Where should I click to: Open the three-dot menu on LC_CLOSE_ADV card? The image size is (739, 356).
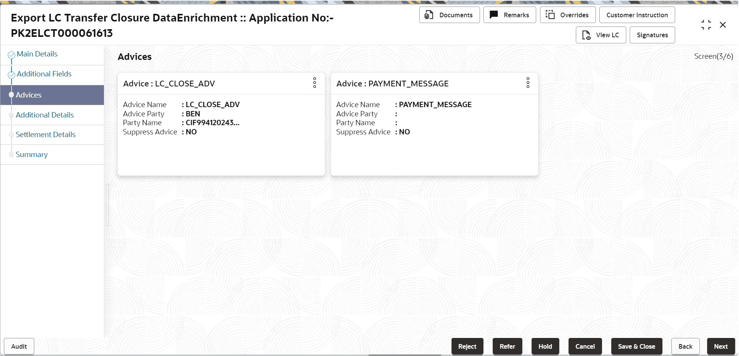[x=314, y=83]
